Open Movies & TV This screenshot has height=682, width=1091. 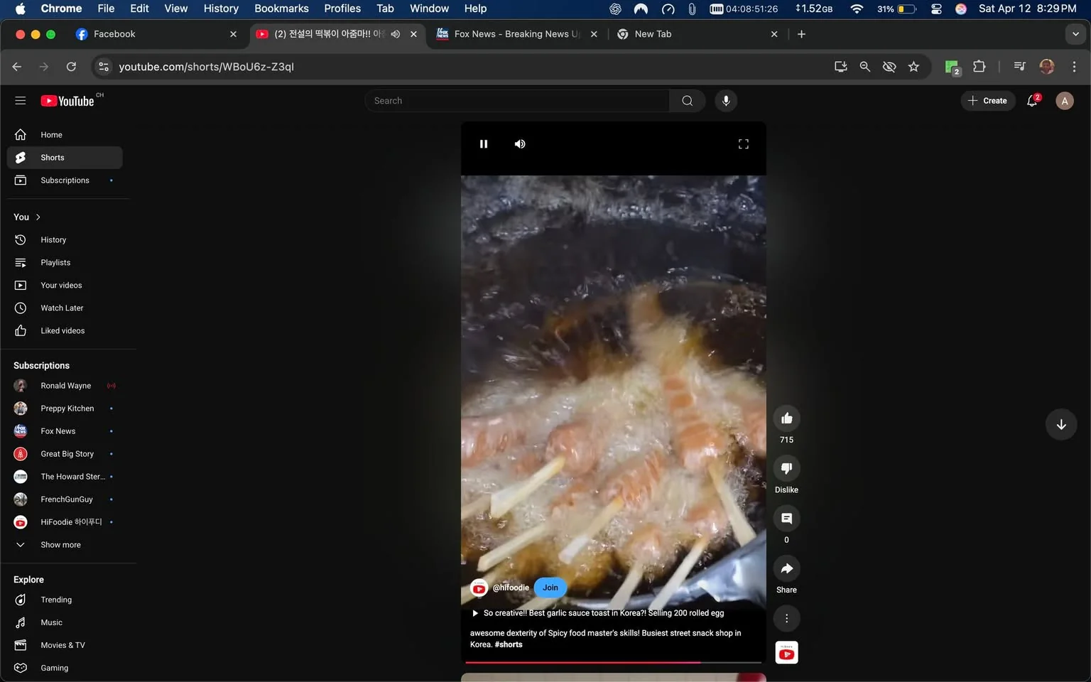(x=65, y=646)
